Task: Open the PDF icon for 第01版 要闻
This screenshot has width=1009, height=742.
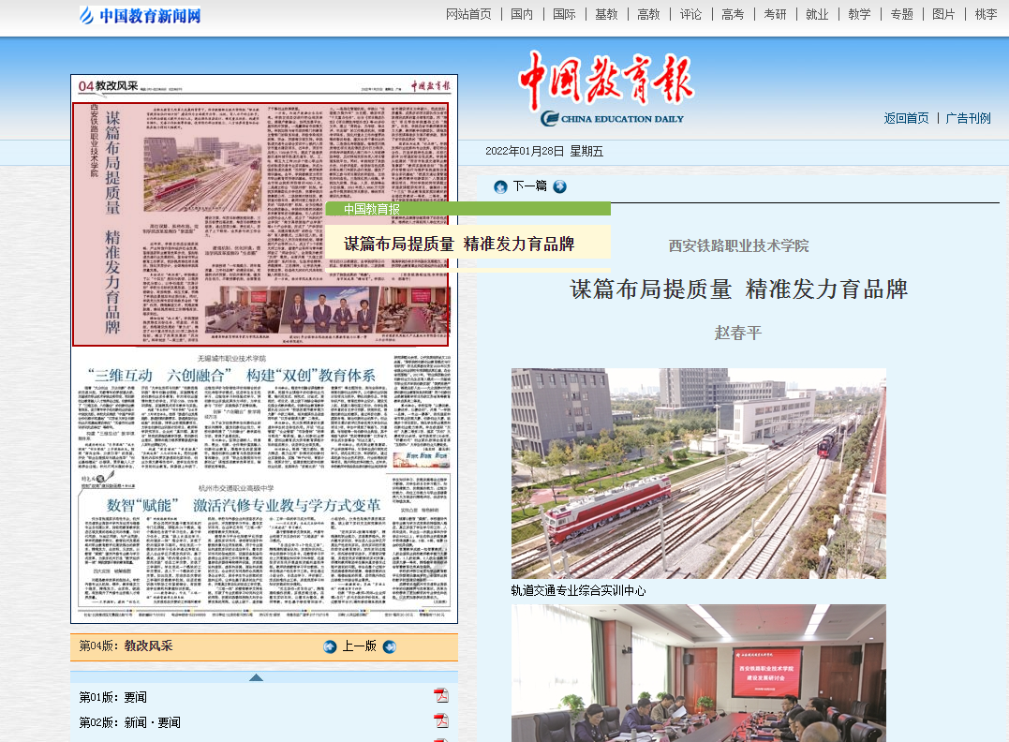Action: pyautogui.click(x=441, y=695)
